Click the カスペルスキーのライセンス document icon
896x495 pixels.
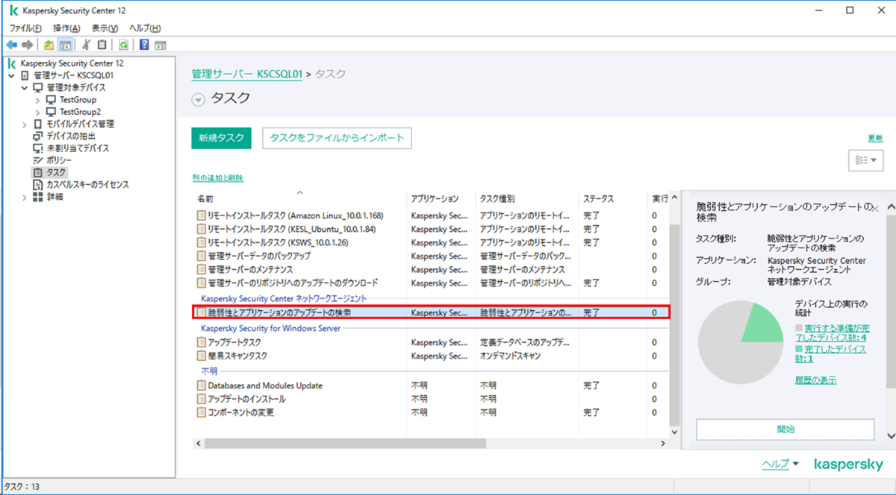point(38,185)
